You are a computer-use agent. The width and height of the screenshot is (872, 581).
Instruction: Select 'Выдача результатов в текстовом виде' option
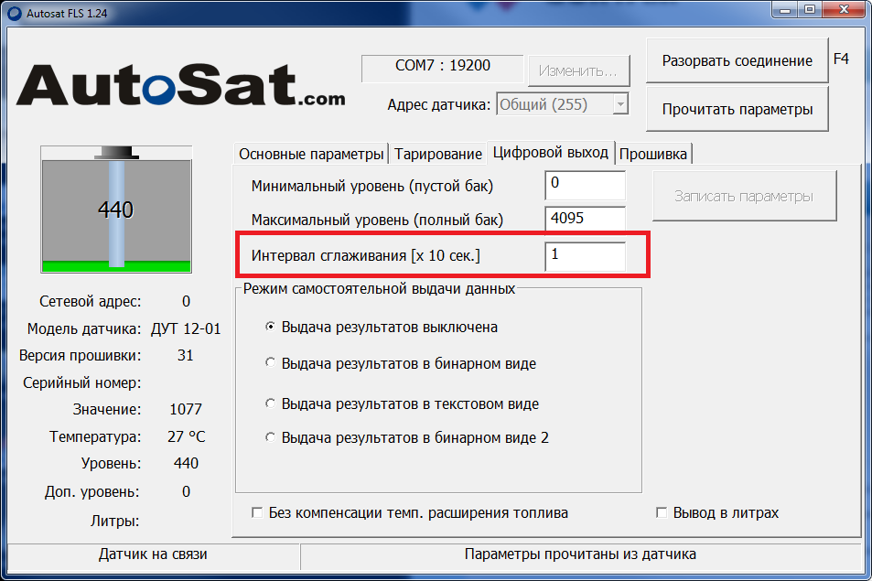pyautogui.click(x=270, y=403)
